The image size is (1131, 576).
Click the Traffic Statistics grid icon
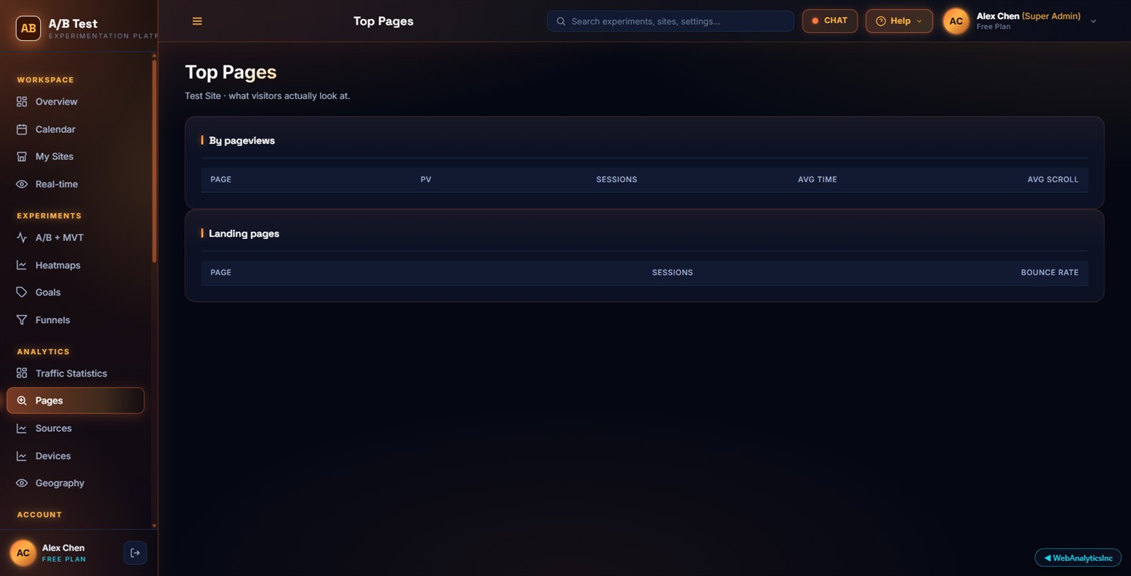coord(22,373)
